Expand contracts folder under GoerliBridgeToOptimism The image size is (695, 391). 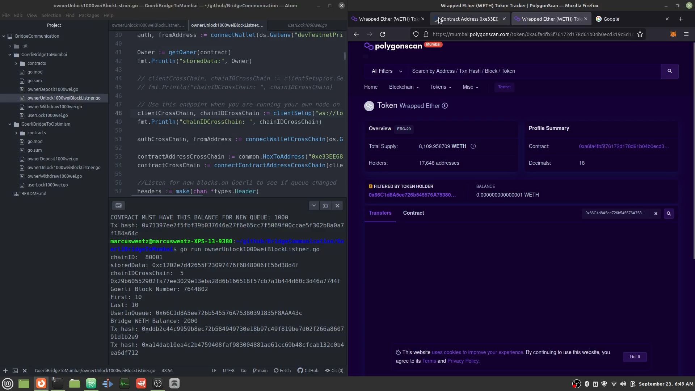point(16,133)
